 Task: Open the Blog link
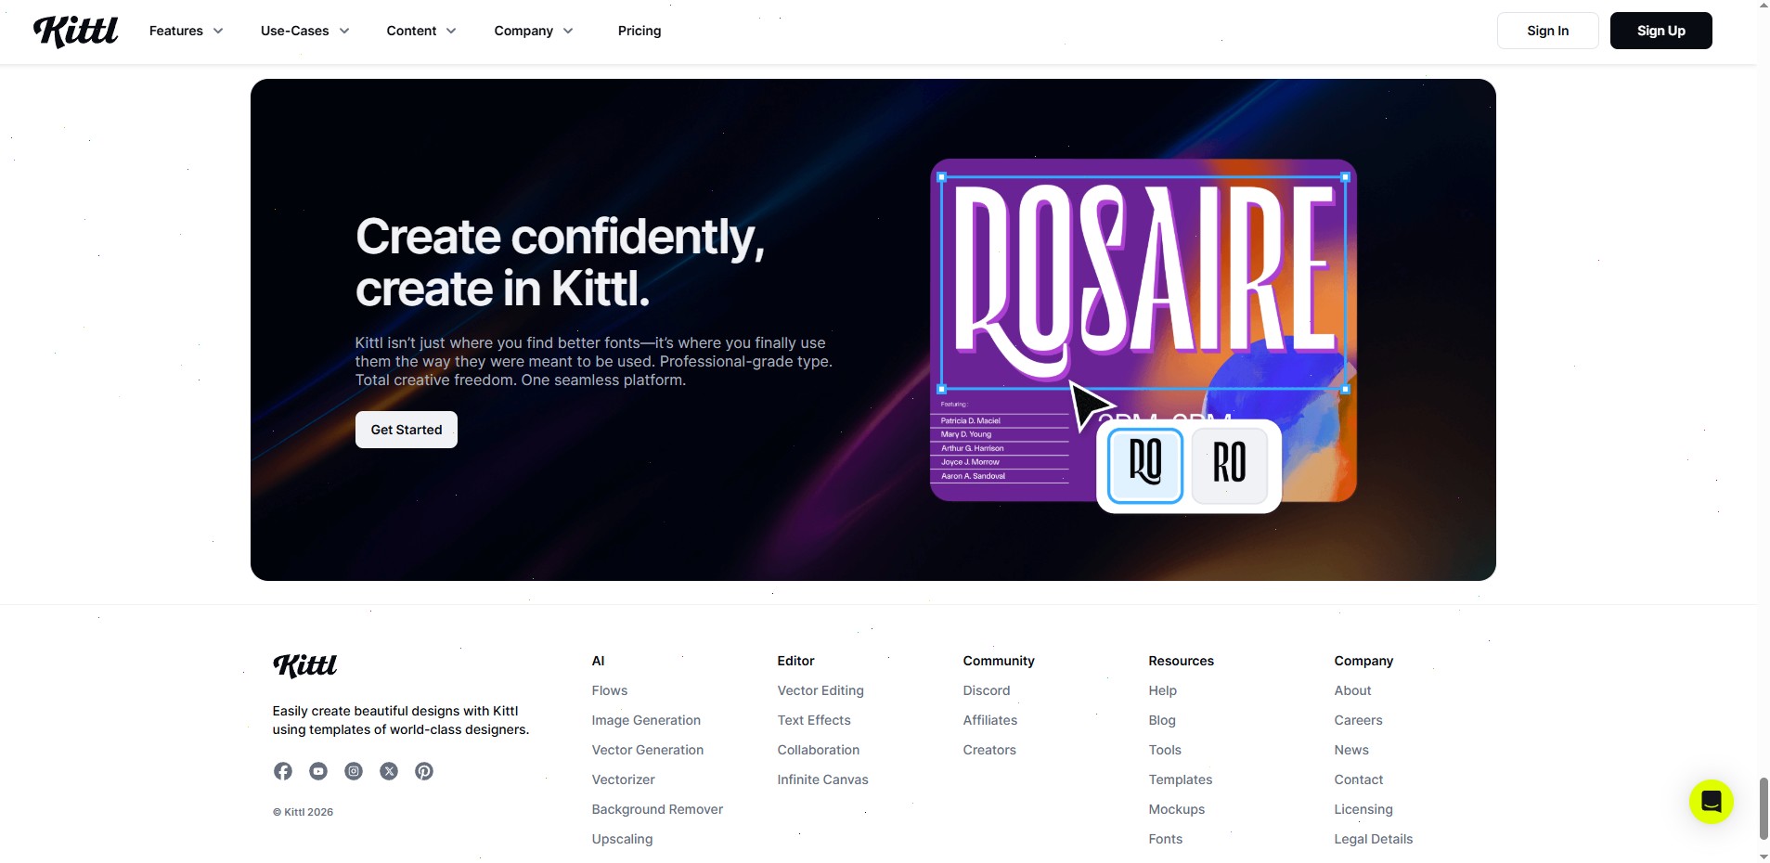coord(1162,720)
